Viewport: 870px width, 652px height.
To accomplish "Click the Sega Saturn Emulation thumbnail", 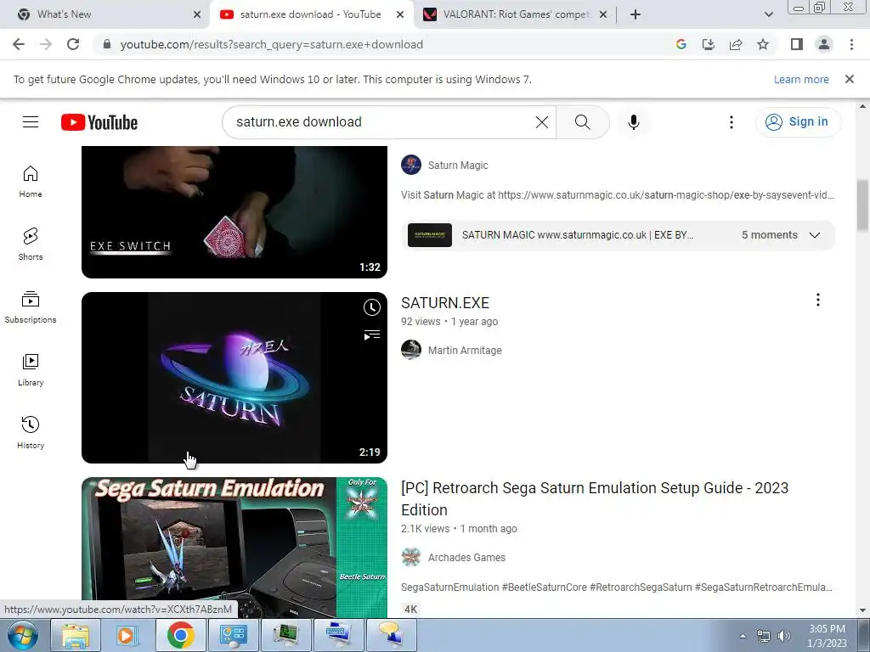I will (x=234, y=548).
